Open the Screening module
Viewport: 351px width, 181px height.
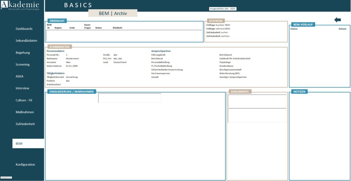click(23, 65)
